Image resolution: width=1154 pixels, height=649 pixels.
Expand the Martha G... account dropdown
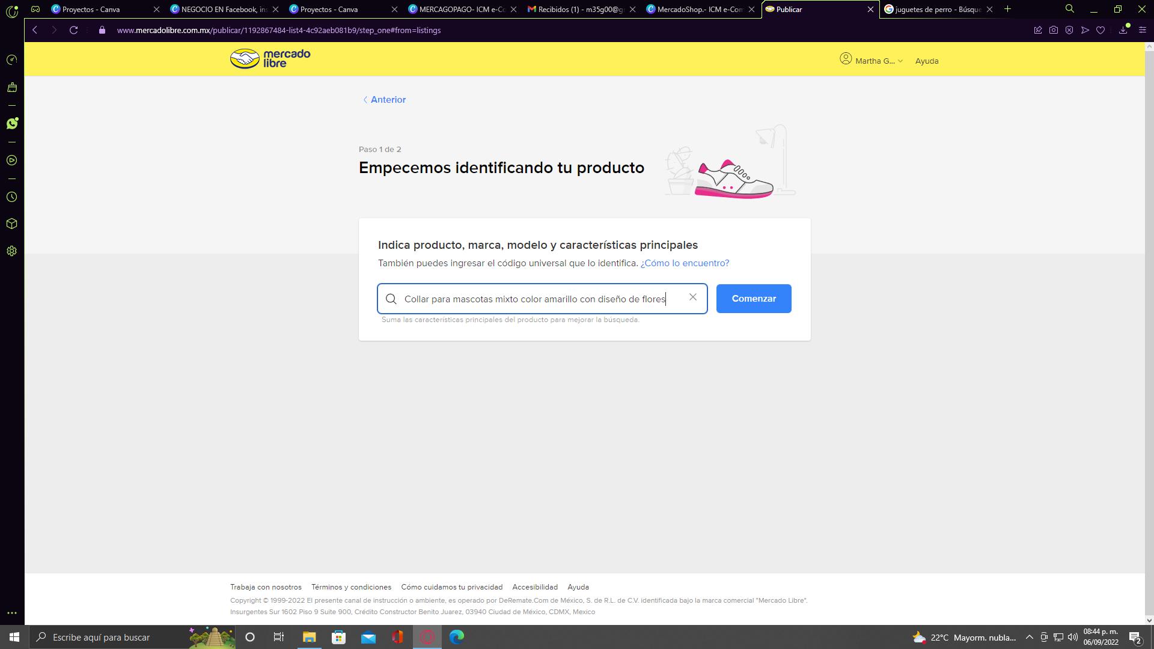click(x=872, y=61)
